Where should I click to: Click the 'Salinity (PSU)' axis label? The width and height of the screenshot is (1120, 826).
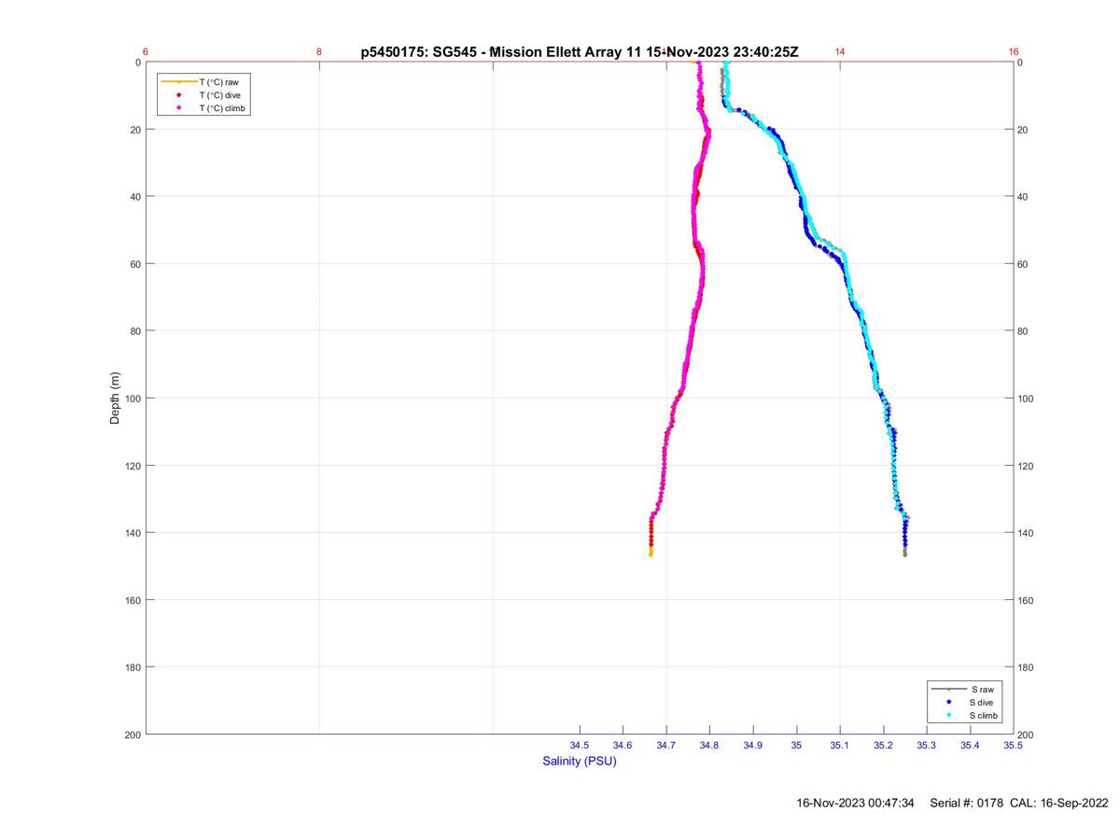pos(580,761)
